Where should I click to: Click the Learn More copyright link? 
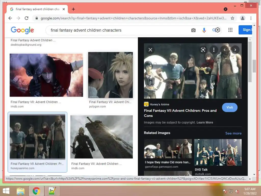205,122
